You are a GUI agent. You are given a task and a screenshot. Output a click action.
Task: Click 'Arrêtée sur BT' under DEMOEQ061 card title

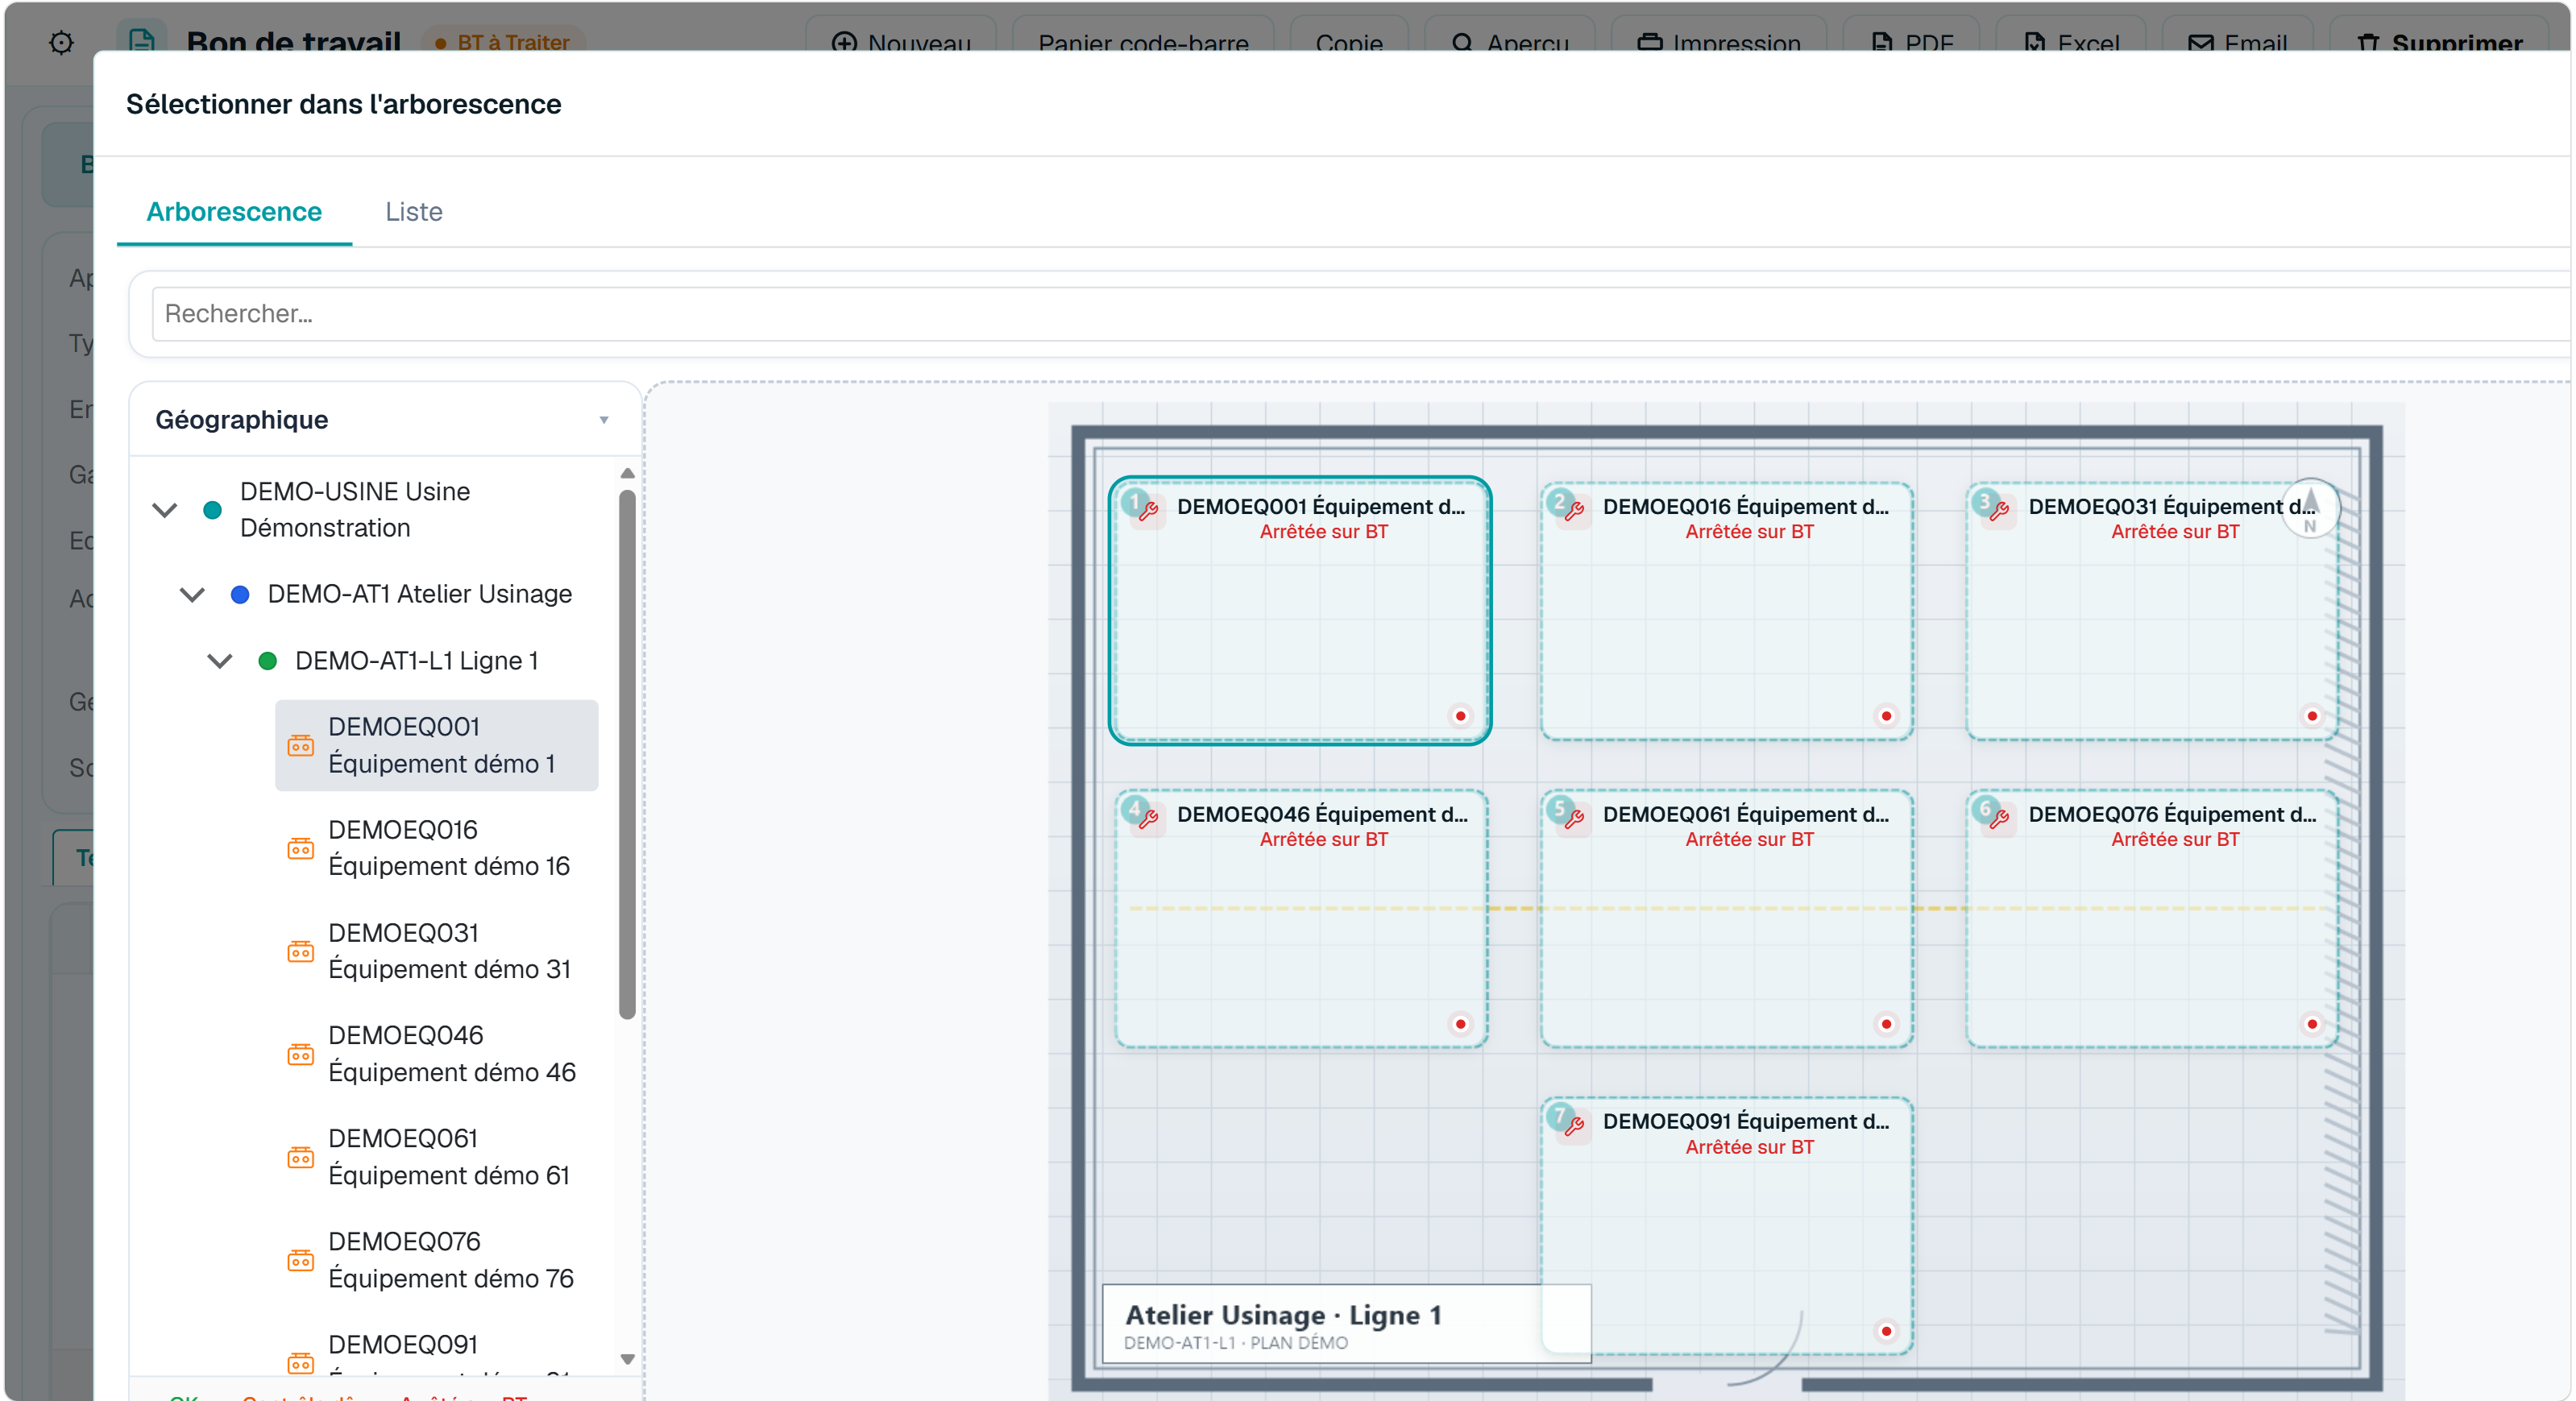1750,840
